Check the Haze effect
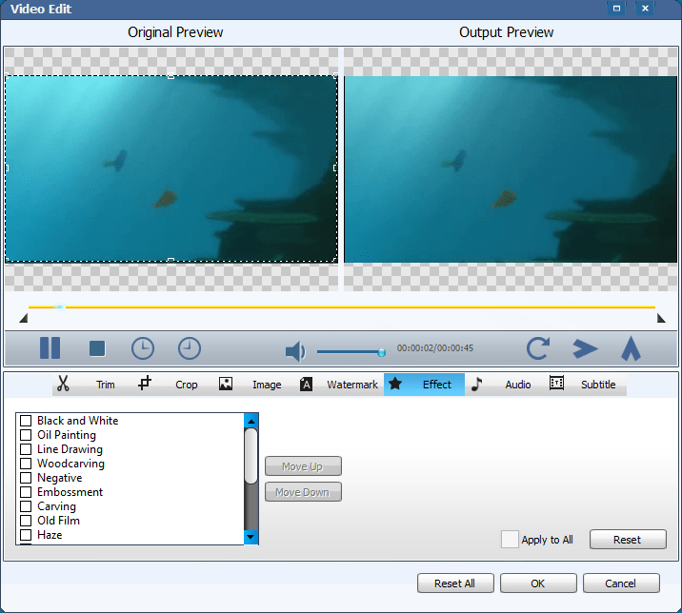Viewport: 682px width, 613px height. [26, 535]
